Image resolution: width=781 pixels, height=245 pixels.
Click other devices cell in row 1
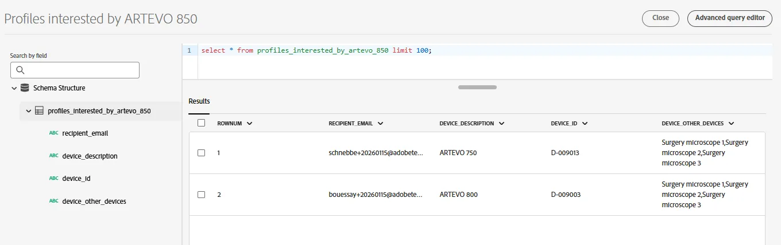click(x=705, y=153)
